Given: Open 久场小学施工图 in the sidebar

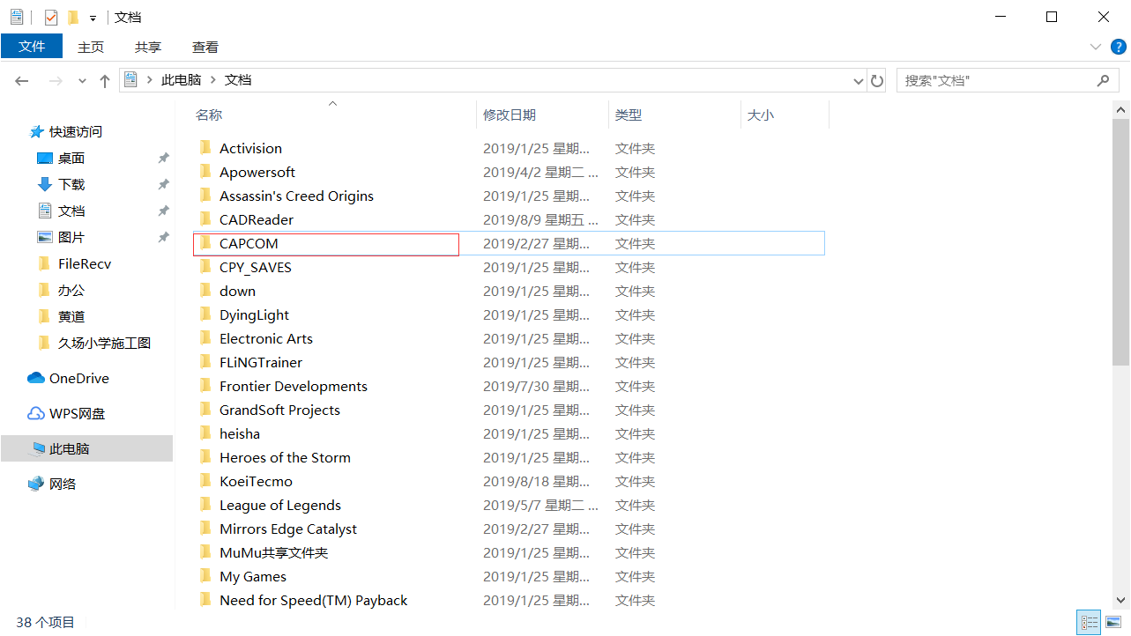Looking at the screenshot, I should (104, 343).
